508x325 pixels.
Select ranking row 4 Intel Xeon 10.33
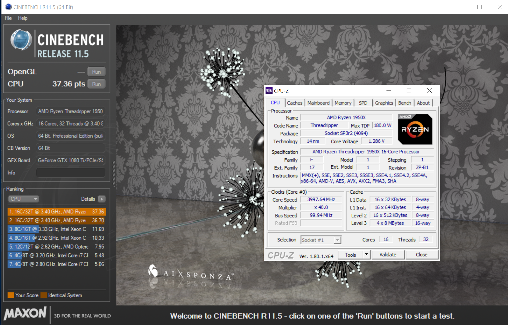pos(57,238)
